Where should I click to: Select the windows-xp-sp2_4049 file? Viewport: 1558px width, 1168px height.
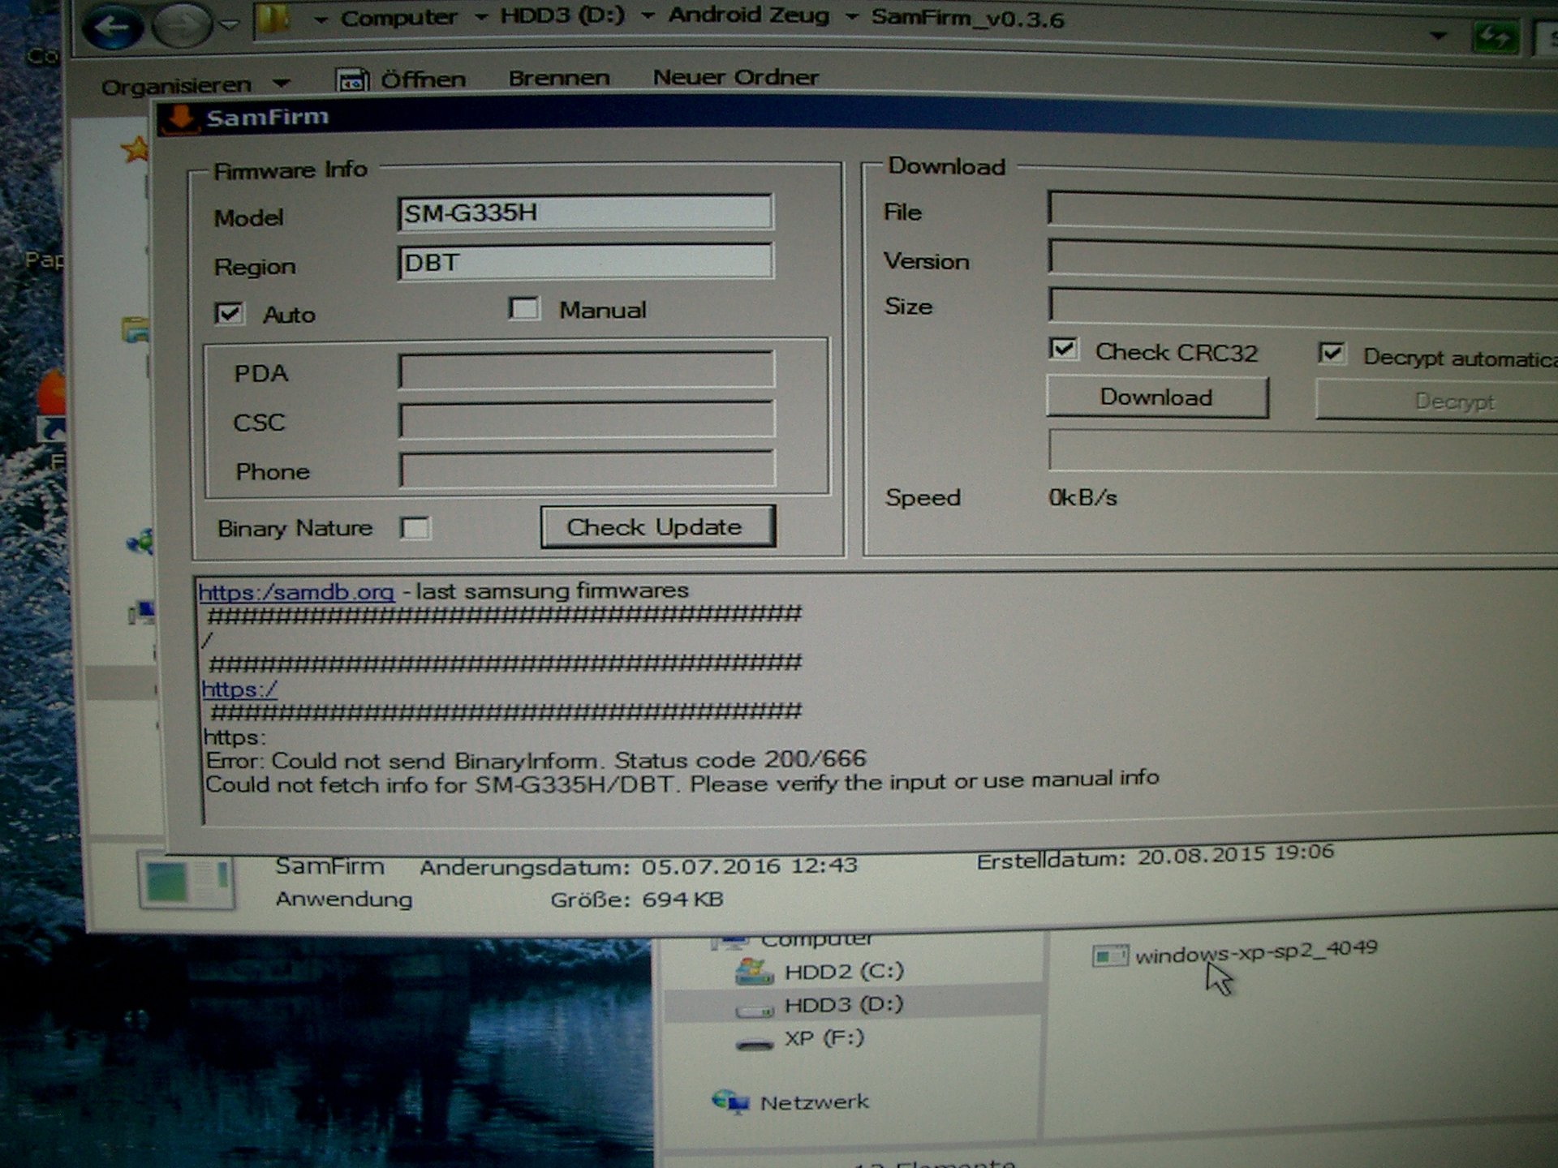1256,951
